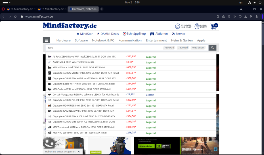Click the edit page icon in address bar
Screen dimensions: 264x155
pos(218,17)
